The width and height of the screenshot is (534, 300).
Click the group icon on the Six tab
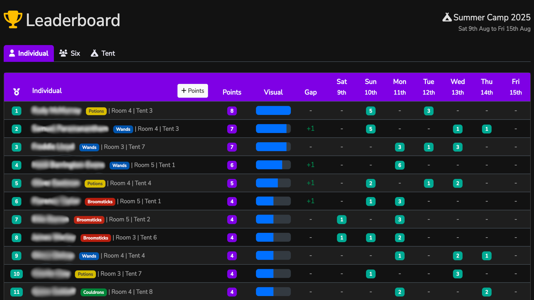tap(63, 53)
